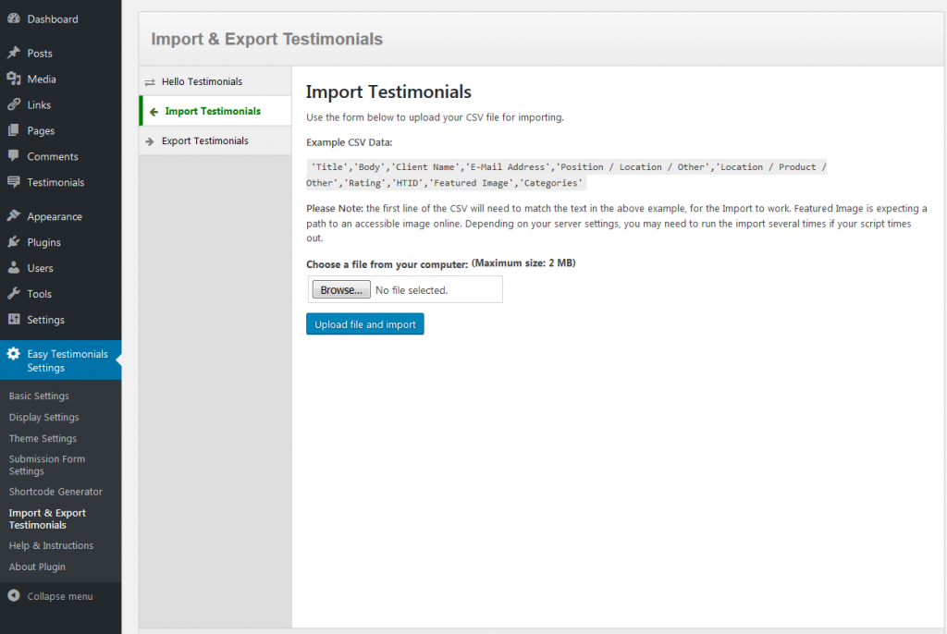Click the Users person icon

point(14,268)
